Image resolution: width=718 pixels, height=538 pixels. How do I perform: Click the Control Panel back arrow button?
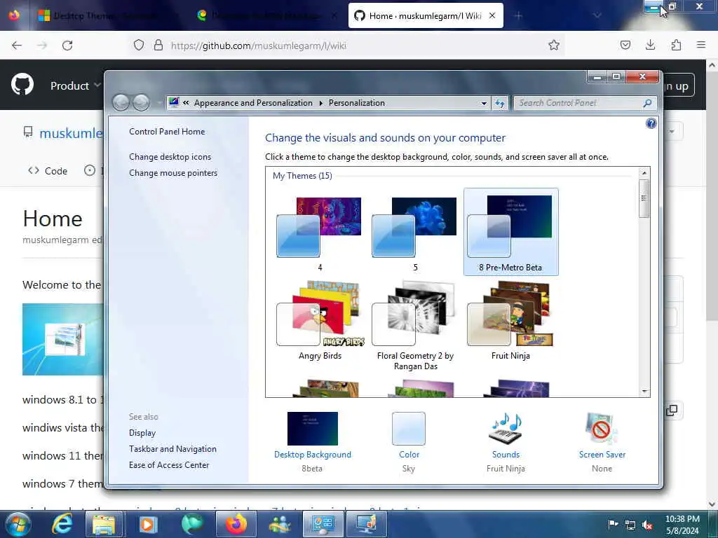coord(121,103)
